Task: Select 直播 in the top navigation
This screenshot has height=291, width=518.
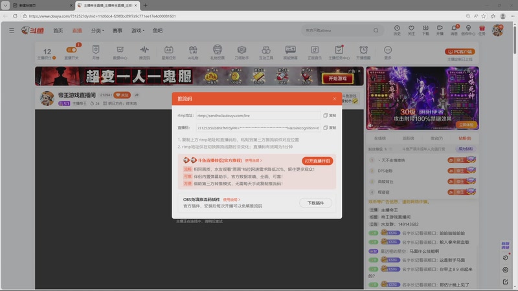Action: click(x=77, y=30)
